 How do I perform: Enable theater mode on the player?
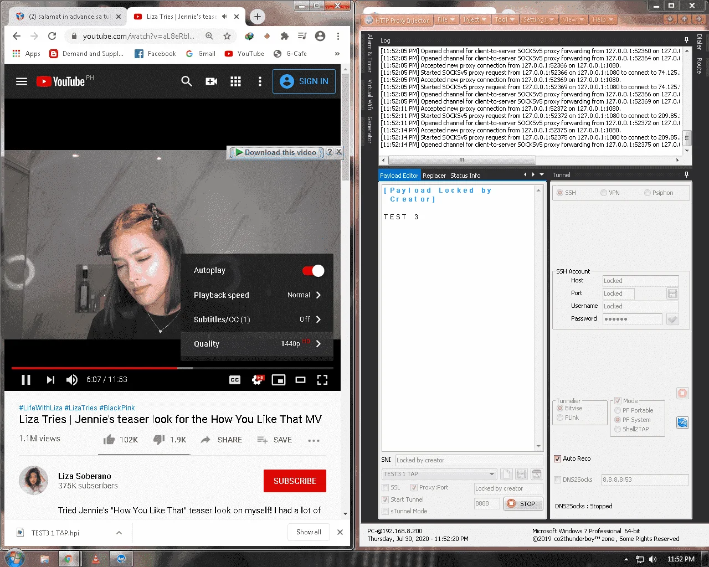coord(300,380)
